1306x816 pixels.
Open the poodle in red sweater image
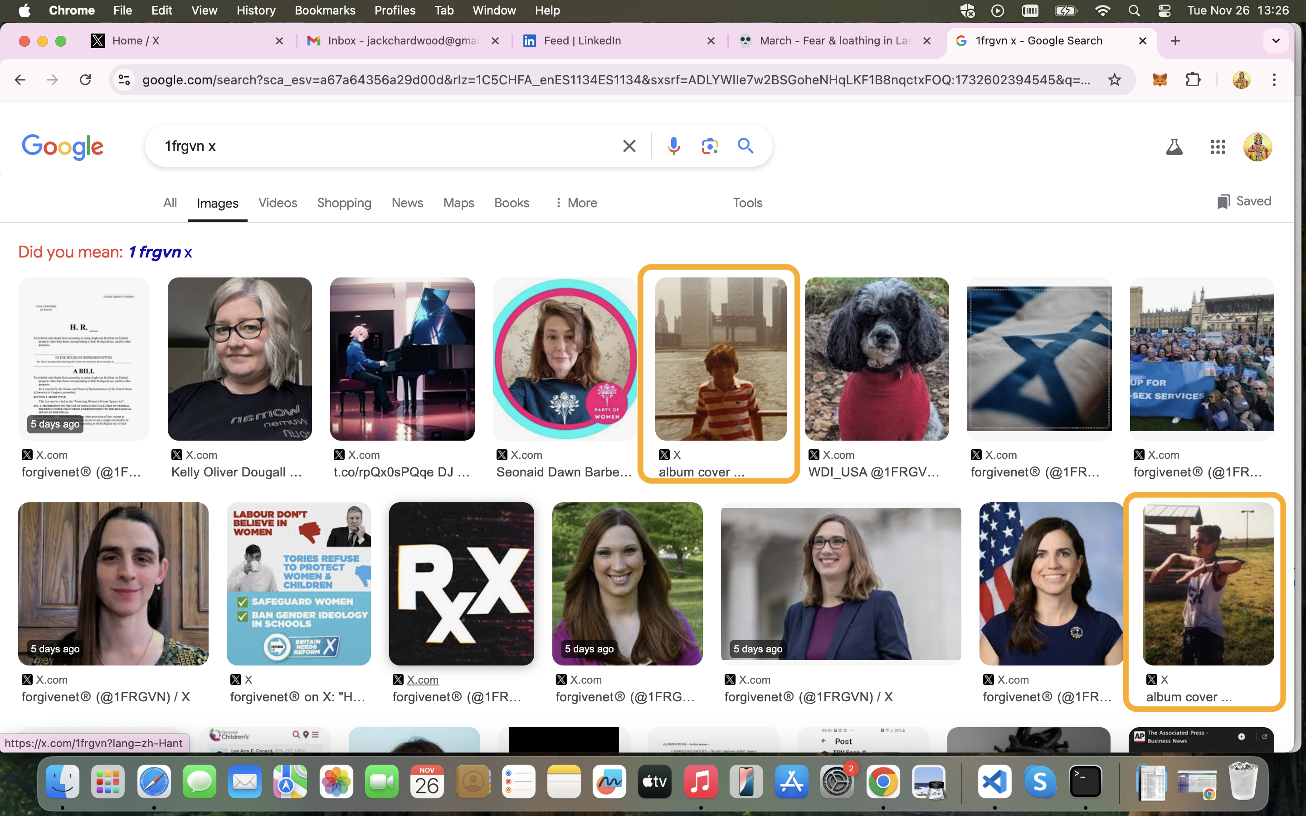877,359
